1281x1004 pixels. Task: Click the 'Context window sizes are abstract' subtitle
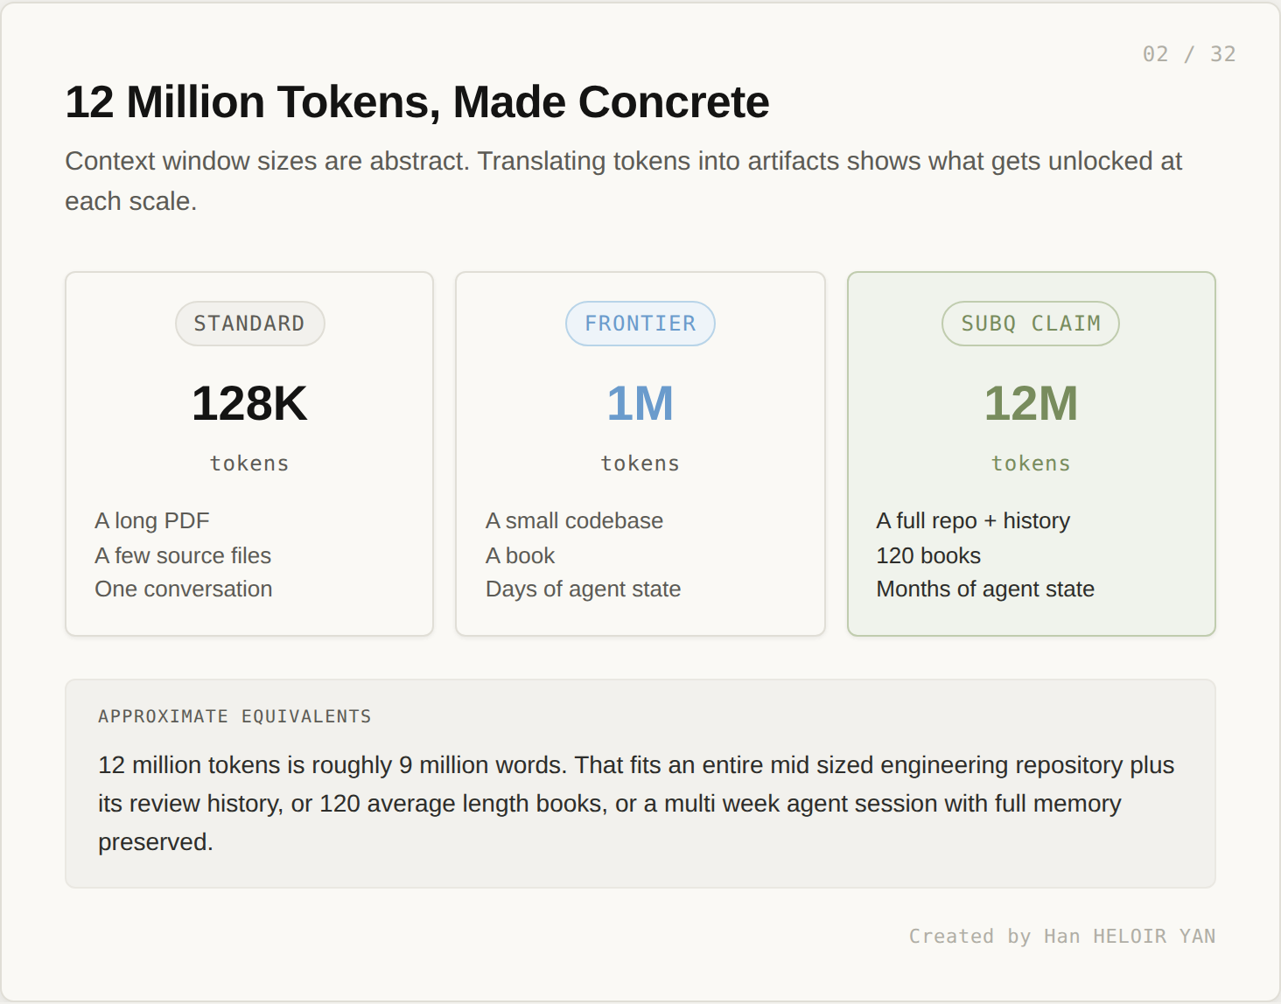[x=623, y=181]
